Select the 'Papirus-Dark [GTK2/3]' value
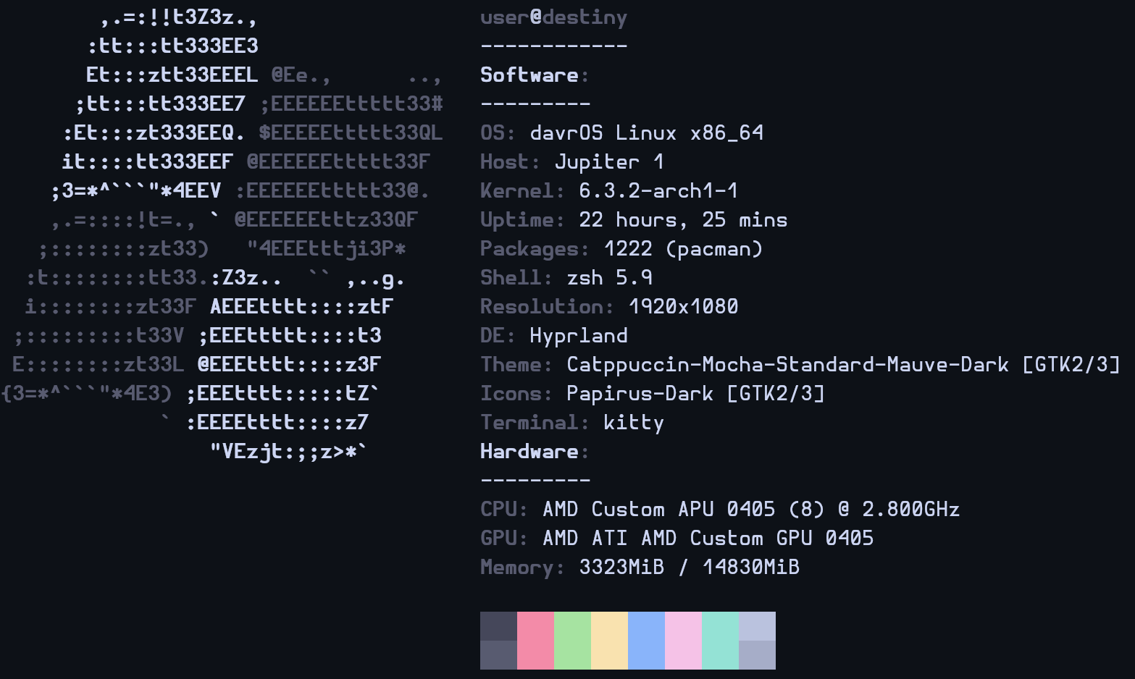The height and width of the screenshot is (679, 1135). pos(695,394)
